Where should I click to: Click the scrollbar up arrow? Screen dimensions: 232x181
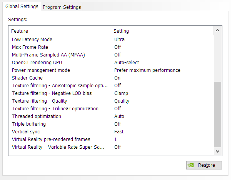[218, 31]
